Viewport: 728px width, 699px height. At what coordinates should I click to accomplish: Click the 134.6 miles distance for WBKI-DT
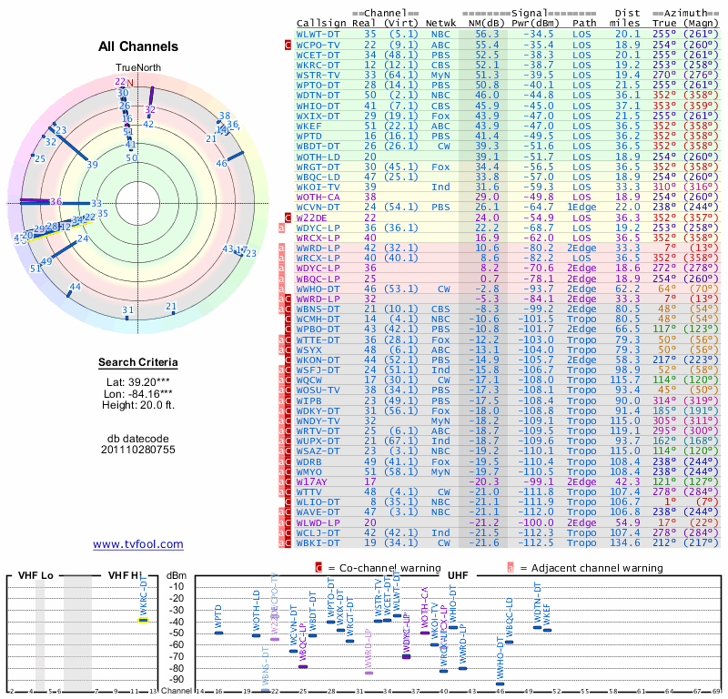coord(624,542)
